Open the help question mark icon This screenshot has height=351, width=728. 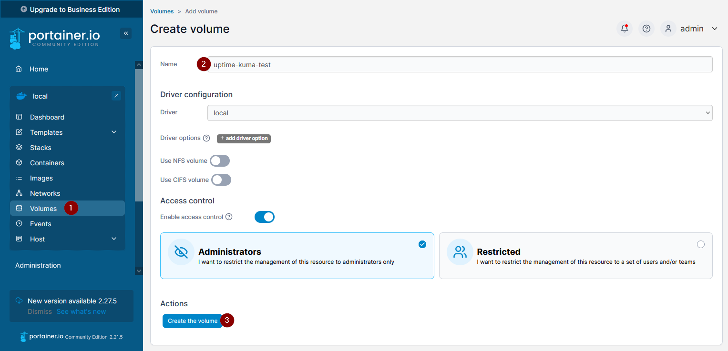pos(646,29)
